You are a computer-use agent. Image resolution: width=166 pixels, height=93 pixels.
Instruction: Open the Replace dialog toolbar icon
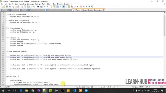click(41, 6)
